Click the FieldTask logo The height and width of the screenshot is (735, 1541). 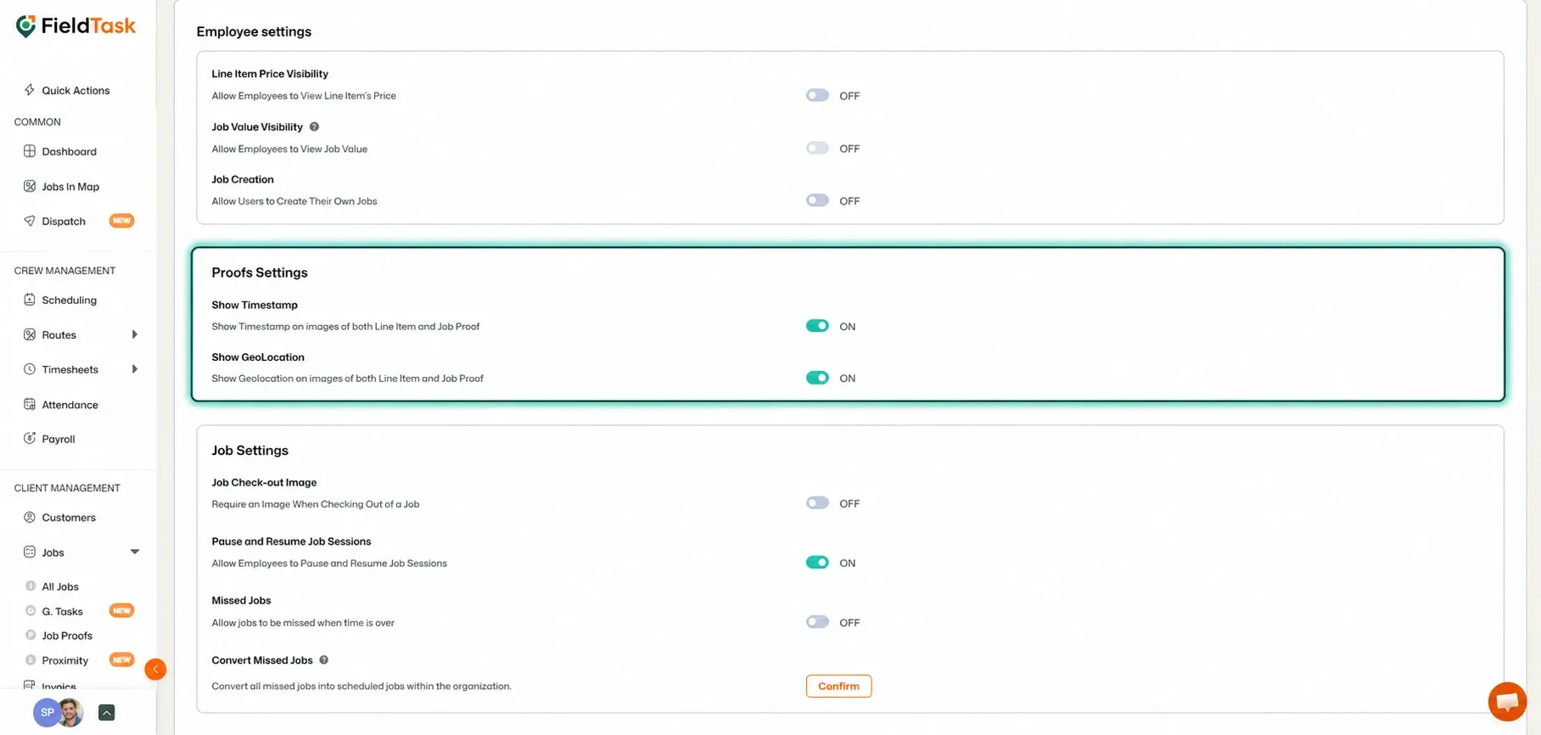coord(76,26)
